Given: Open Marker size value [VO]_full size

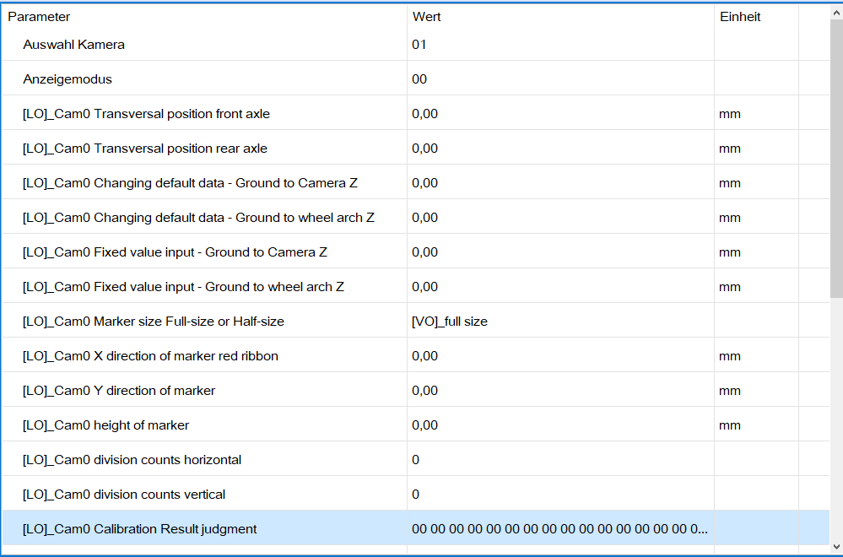Looking at the screenshot, I should [x=450, y=322].
